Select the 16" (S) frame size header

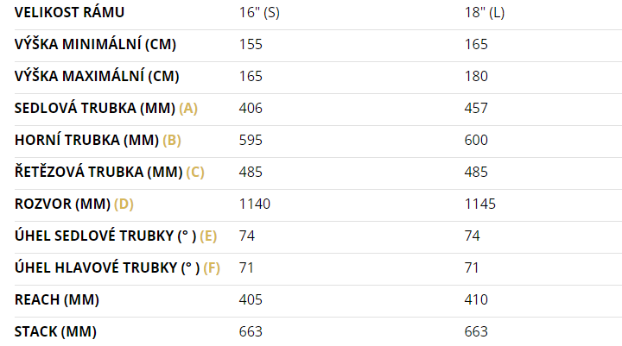[x=259, y=13]
